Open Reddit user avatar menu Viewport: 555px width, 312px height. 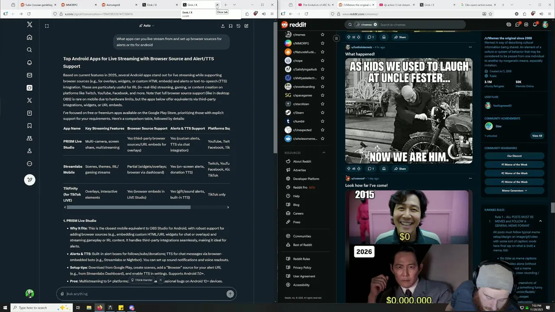click(x=545, y=25)
